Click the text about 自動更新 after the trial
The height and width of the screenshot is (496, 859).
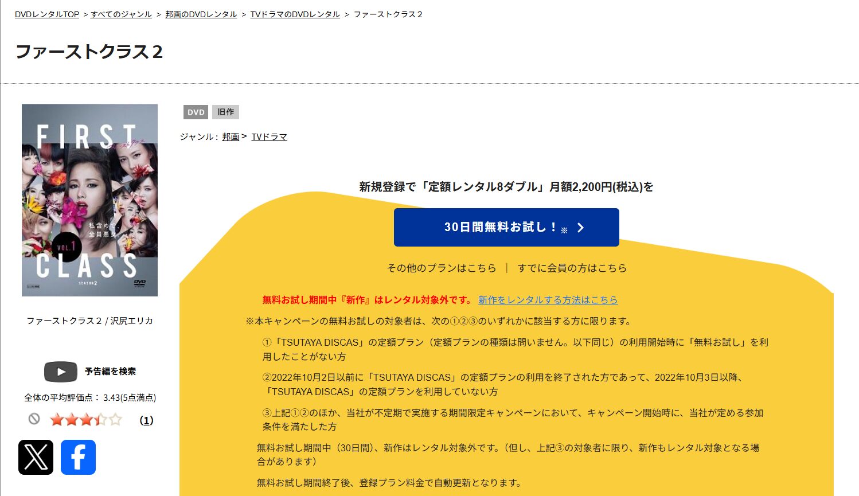(389, 483)
